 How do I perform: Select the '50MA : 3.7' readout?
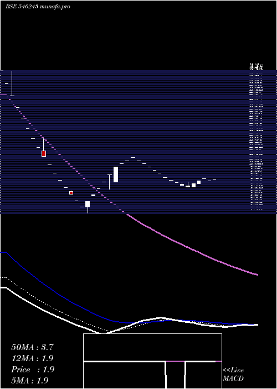[x=32, y=347]
